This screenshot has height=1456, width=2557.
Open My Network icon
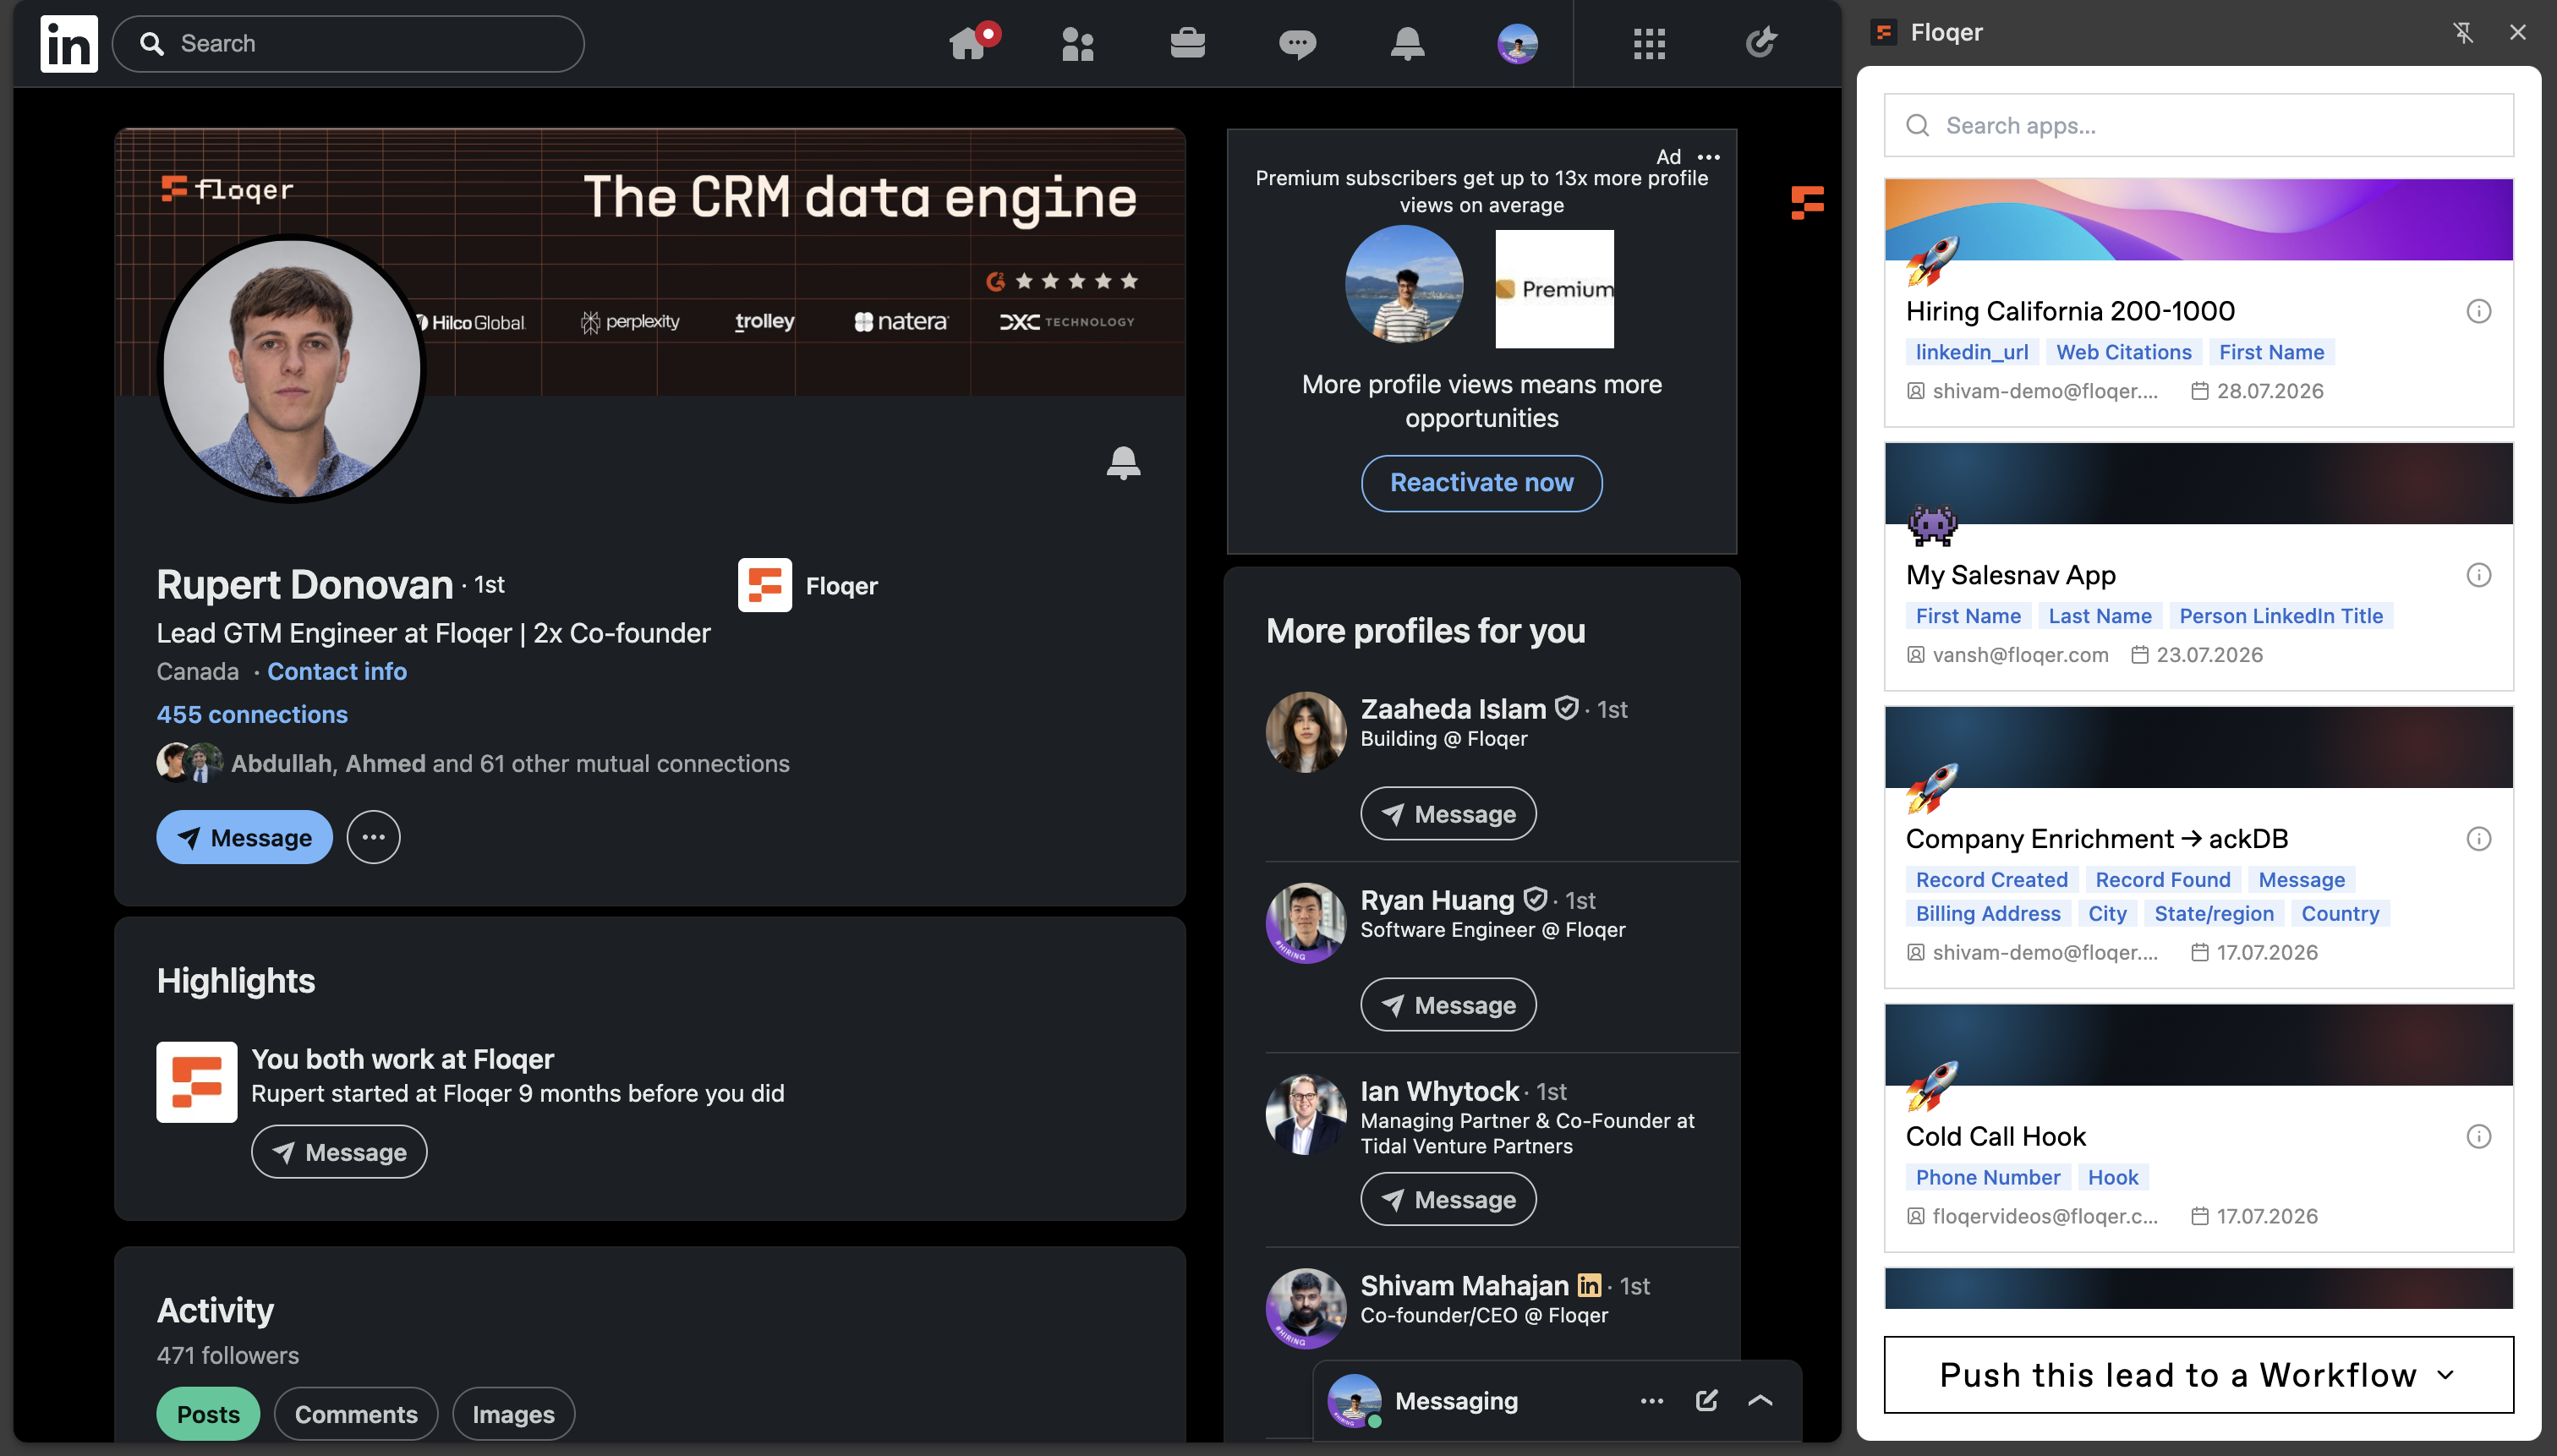[x=1077, y=43]
